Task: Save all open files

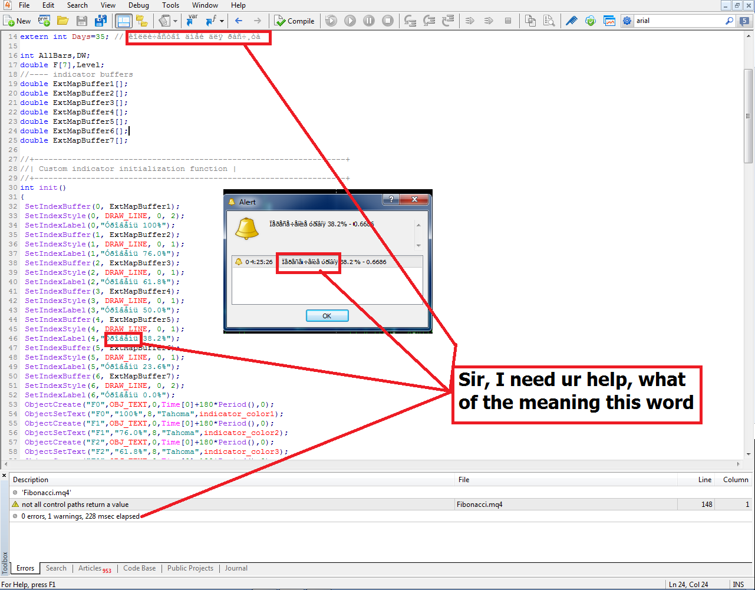Action: pos(100,21)
